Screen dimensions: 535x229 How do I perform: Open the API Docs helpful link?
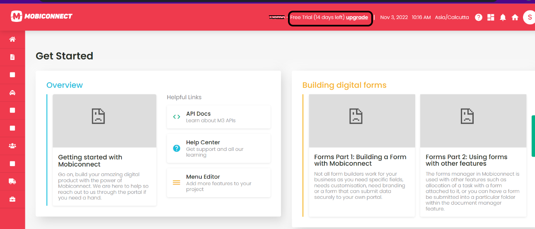[219, 117]
